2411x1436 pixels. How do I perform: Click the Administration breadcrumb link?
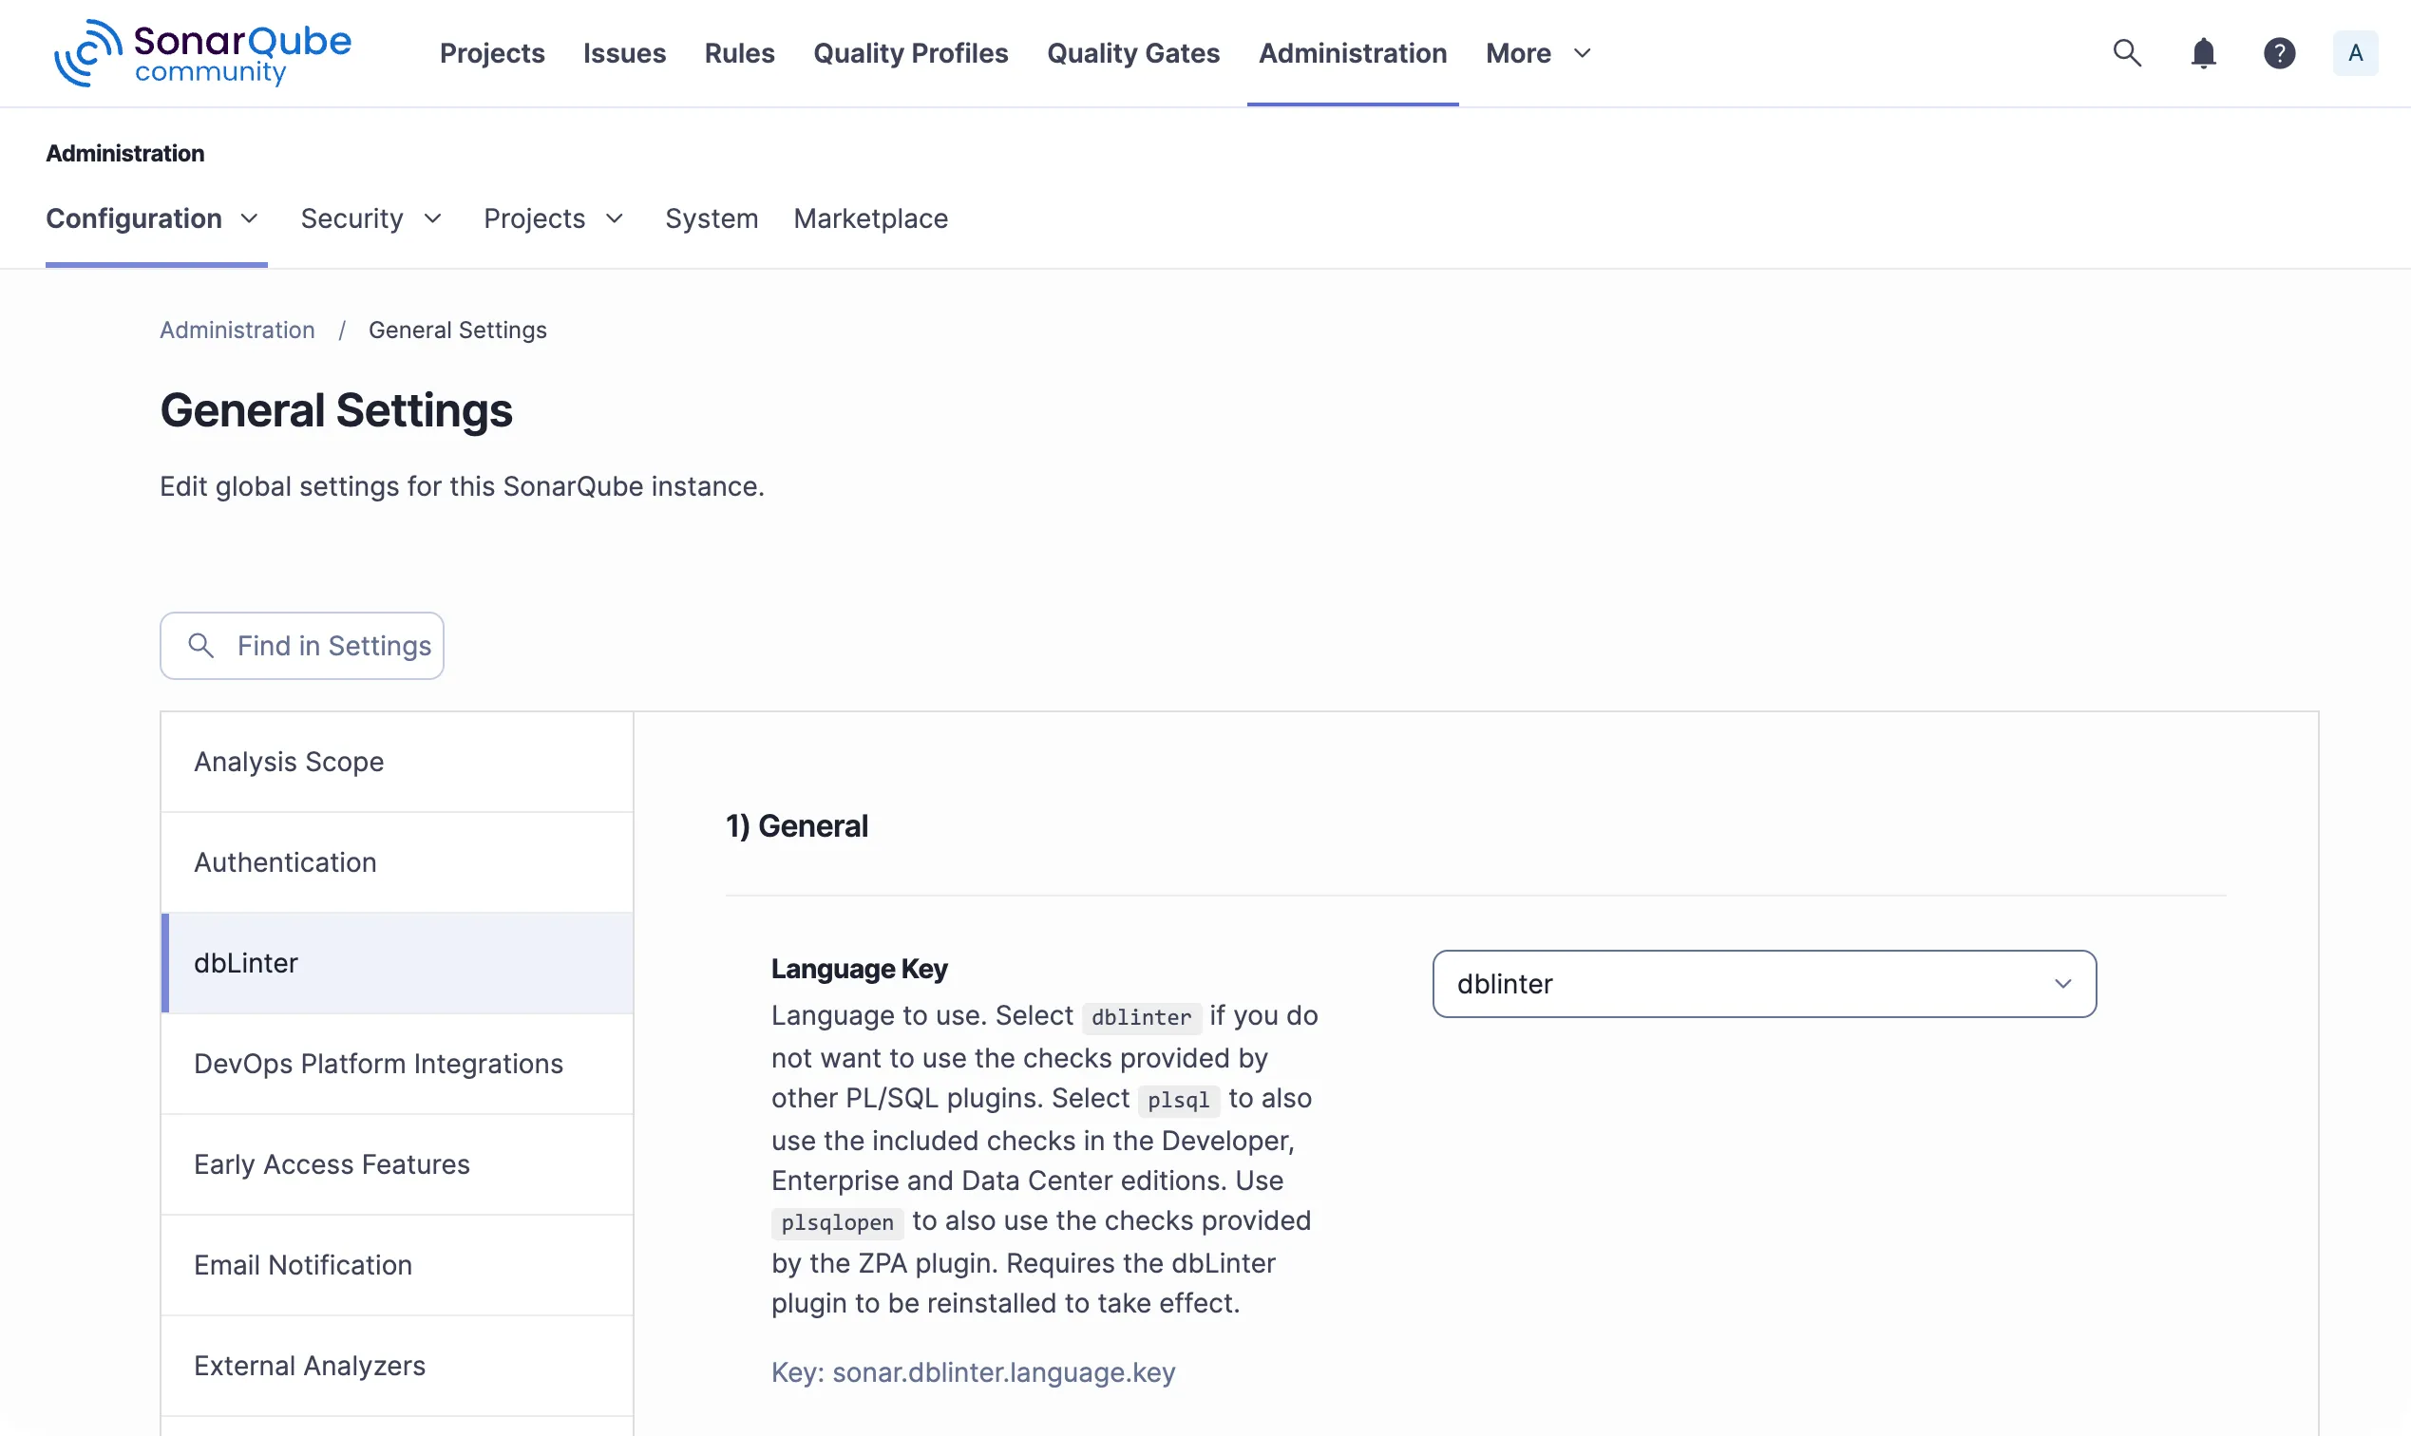click(237, 330)
